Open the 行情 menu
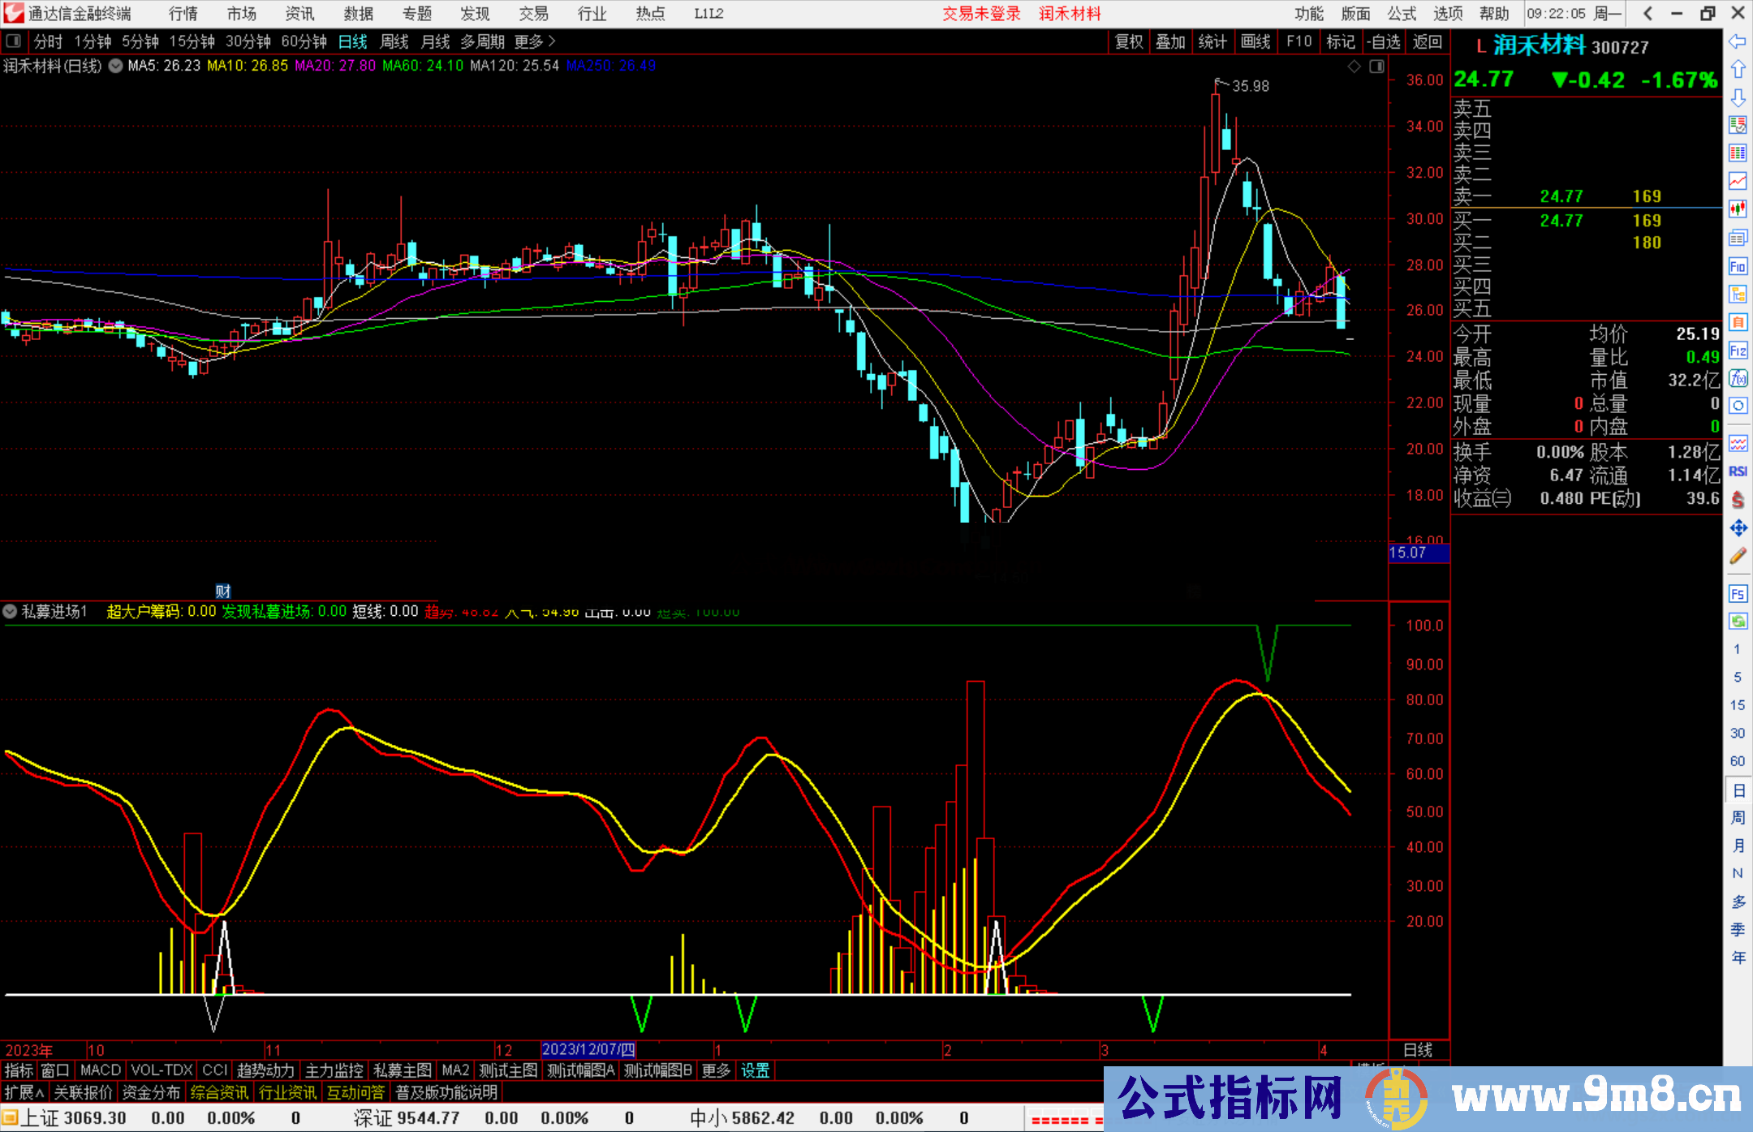The width and height of the screenshot is (1753, 1132). click(183, 14)
